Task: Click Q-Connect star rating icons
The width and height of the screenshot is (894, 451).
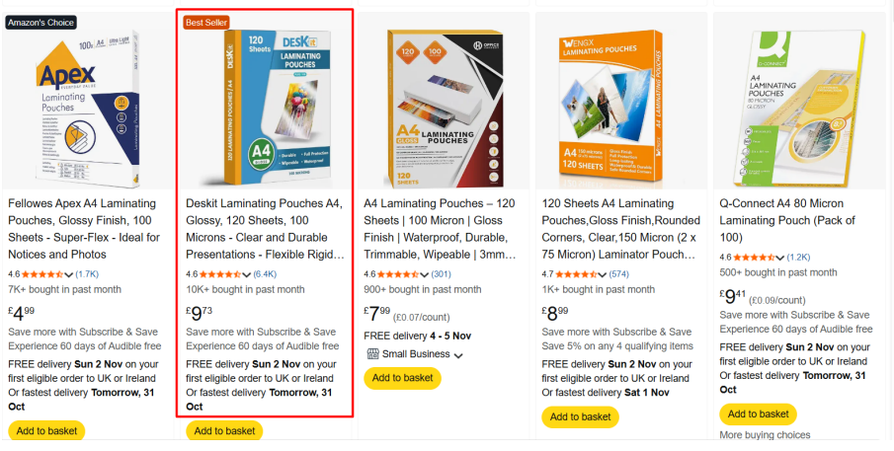Action: coord(755,258)
